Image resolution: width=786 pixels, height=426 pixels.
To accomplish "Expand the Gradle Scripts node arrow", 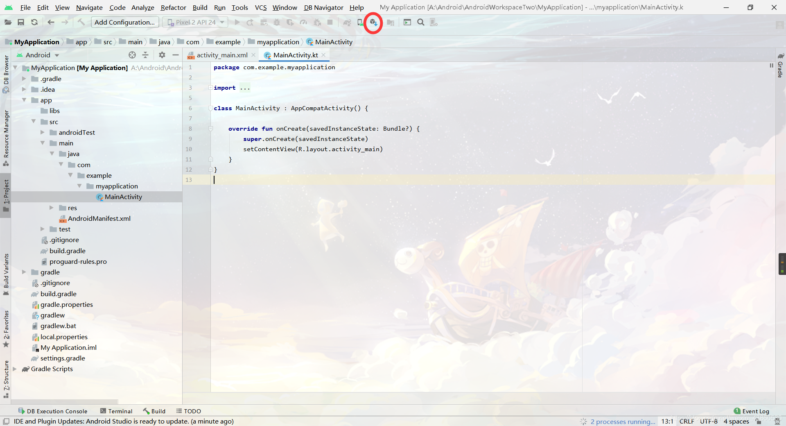I will pos(15,369).
